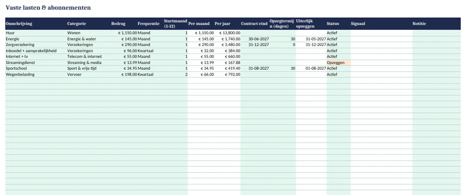This screenshot has height=195, width=466.
Task: Select the € 32.00 per maand cell
Action: point(201,51)
